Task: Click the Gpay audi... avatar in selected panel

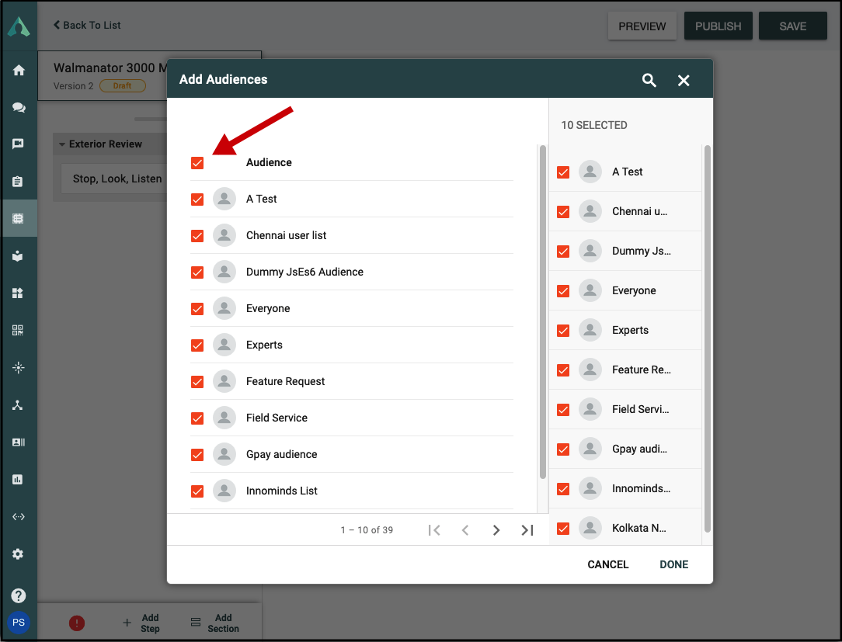Action: [590, 449]
